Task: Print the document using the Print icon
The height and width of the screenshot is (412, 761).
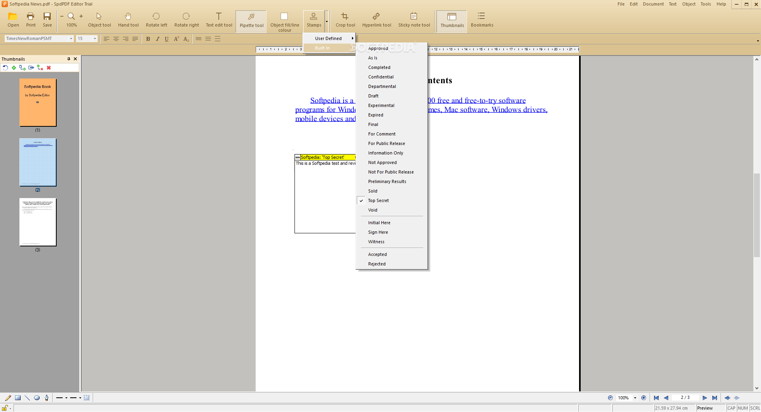Action: [31, 20]
